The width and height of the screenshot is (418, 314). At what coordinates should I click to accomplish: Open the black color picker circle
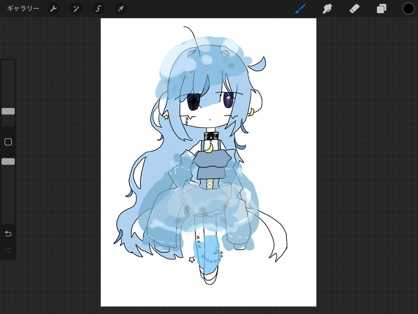pyautogui.click(x=409, y=8)
